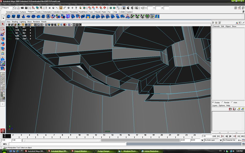Viewport: 245px width, 153px height.
Task: Open Adobe Photoshop from the taskbar
Action: pyautogui.click(x=150, y=151)
